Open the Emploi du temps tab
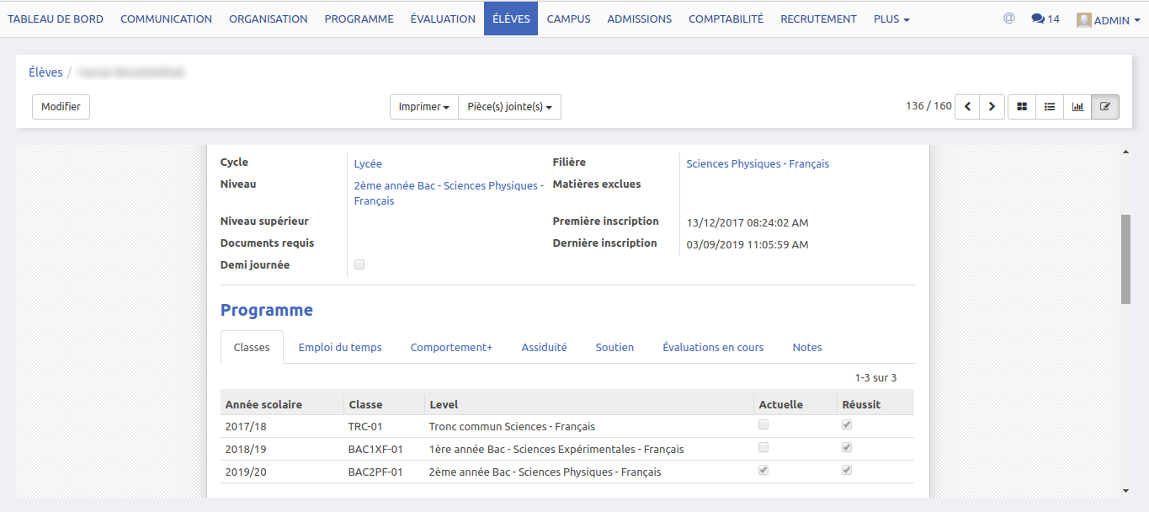 coord(340,347)
